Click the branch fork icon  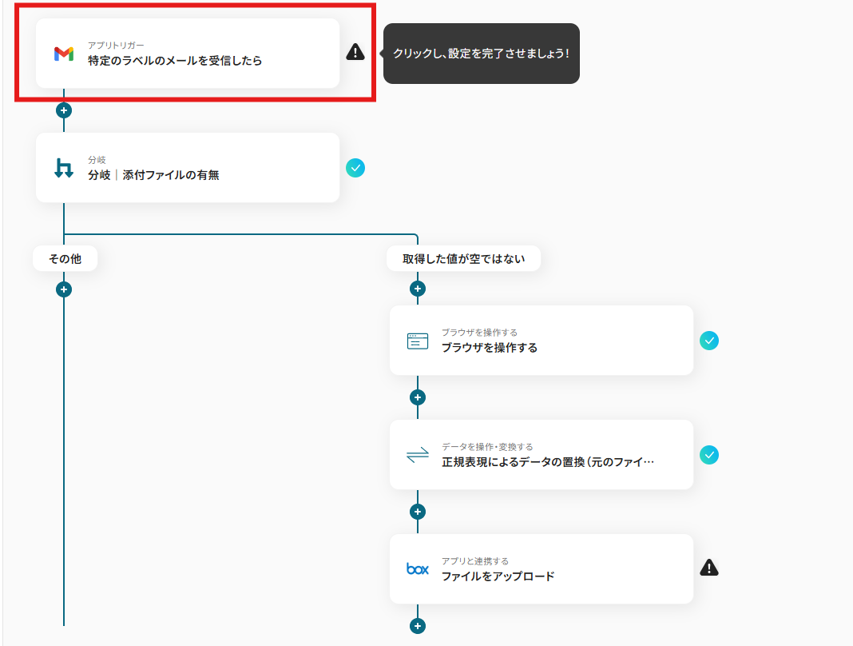coord(64,168)
